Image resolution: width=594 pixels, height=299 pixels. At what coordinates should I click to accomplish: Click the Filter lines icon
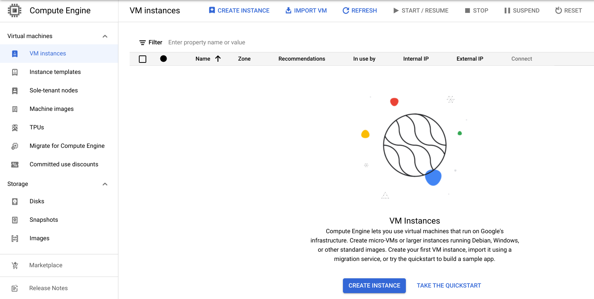click(142, 43)
